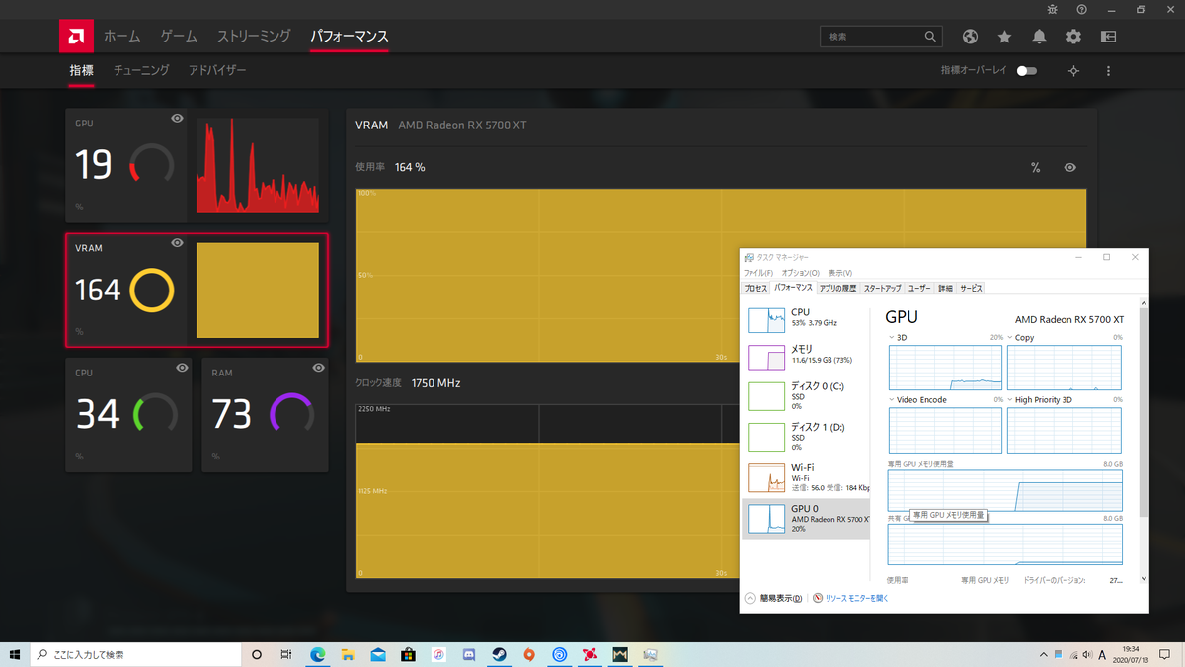The width and height of the screenshot is (1185, 667).
Task: Open Windows Start menu
Action: coord(15,654)
